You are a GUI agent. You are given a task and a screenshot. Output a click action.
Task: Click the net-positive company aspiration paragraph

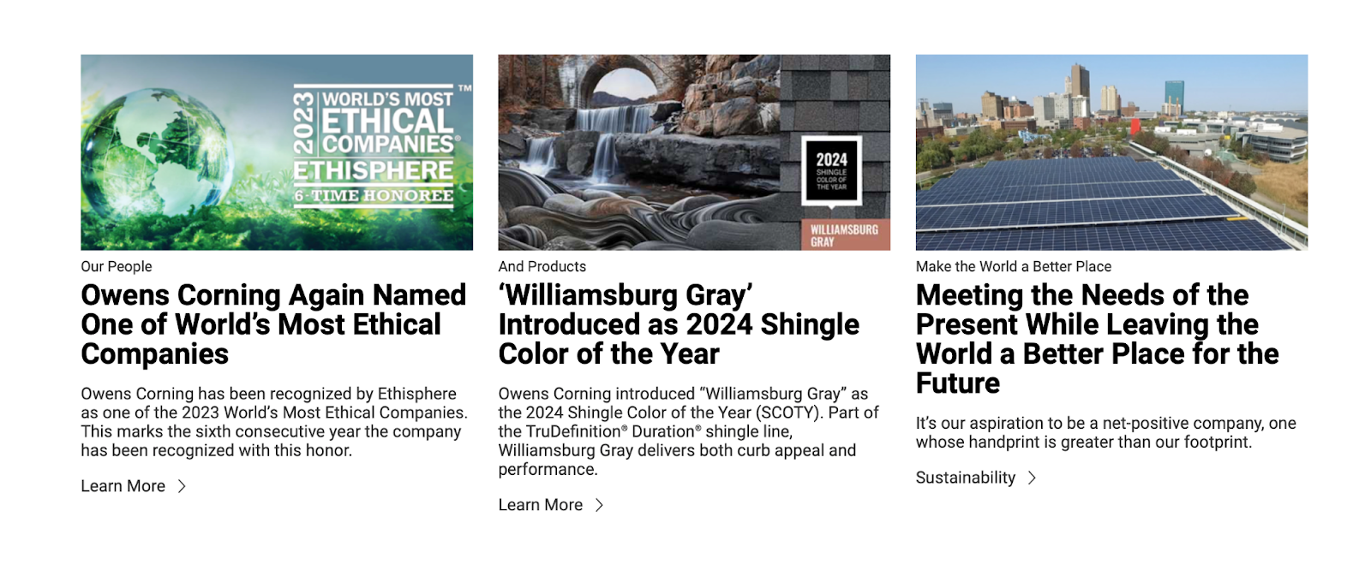pyautogui.click(x=1105, y=432)
